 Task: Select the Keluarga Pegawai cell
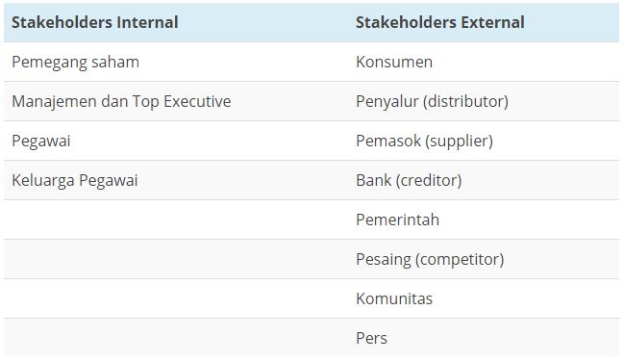tap(176, 180)
